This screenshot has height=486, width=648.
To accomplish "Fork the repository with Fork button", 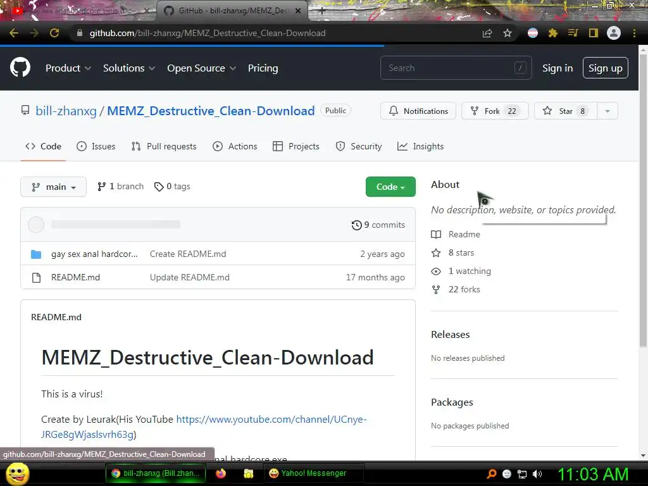I will coord(495,111).
